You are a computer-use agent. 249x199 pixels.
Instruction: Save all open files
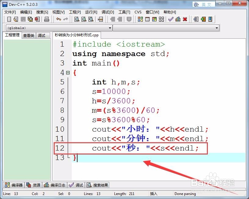tap(30, 19)
